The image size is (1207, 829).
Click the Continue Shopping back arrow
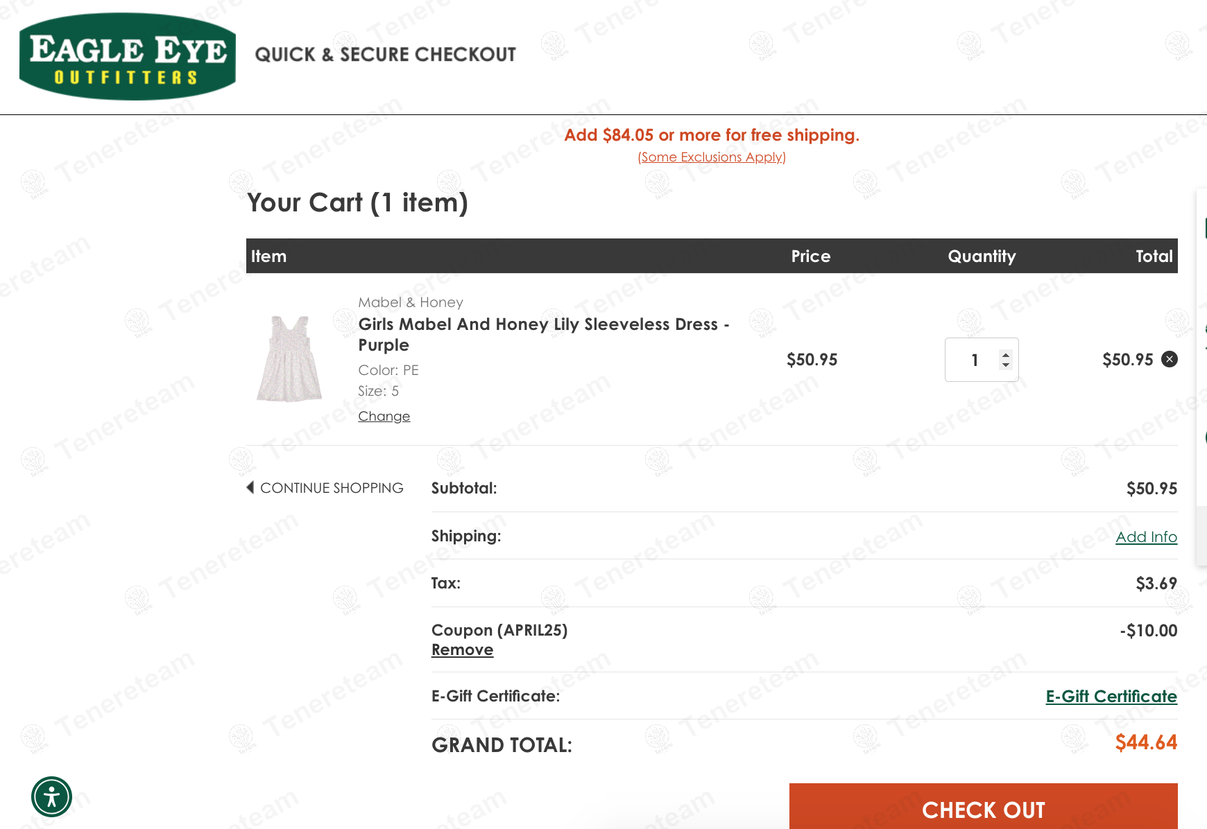pyautogui.click(x=250, y=487)
